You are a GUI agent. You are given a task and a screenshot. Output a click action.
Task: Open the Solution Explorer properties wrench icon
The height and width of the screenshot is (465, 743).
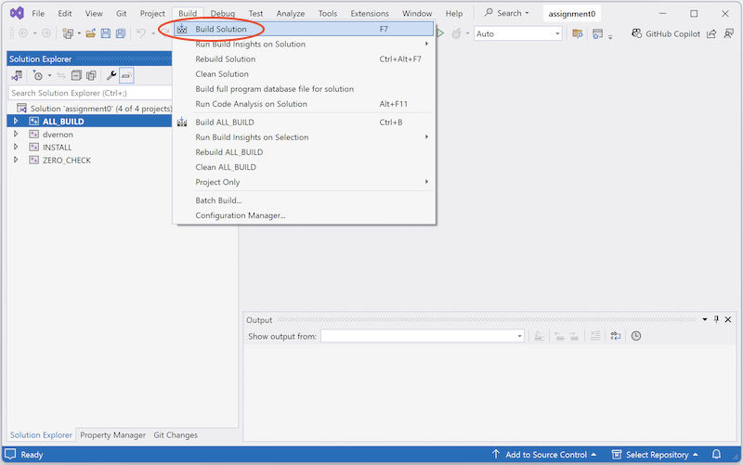tap(111, 75)
